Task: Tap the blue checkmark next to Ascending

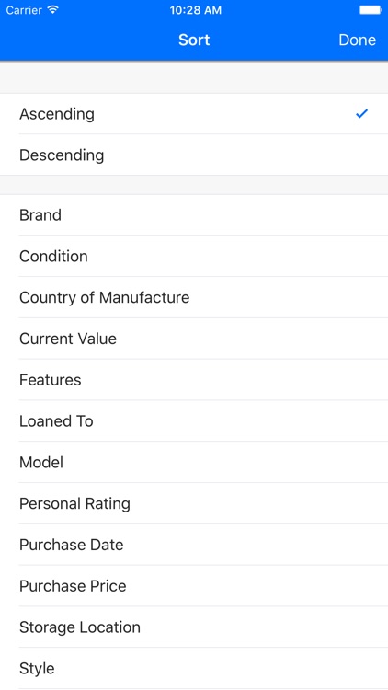Action: [x=361, y=114]
